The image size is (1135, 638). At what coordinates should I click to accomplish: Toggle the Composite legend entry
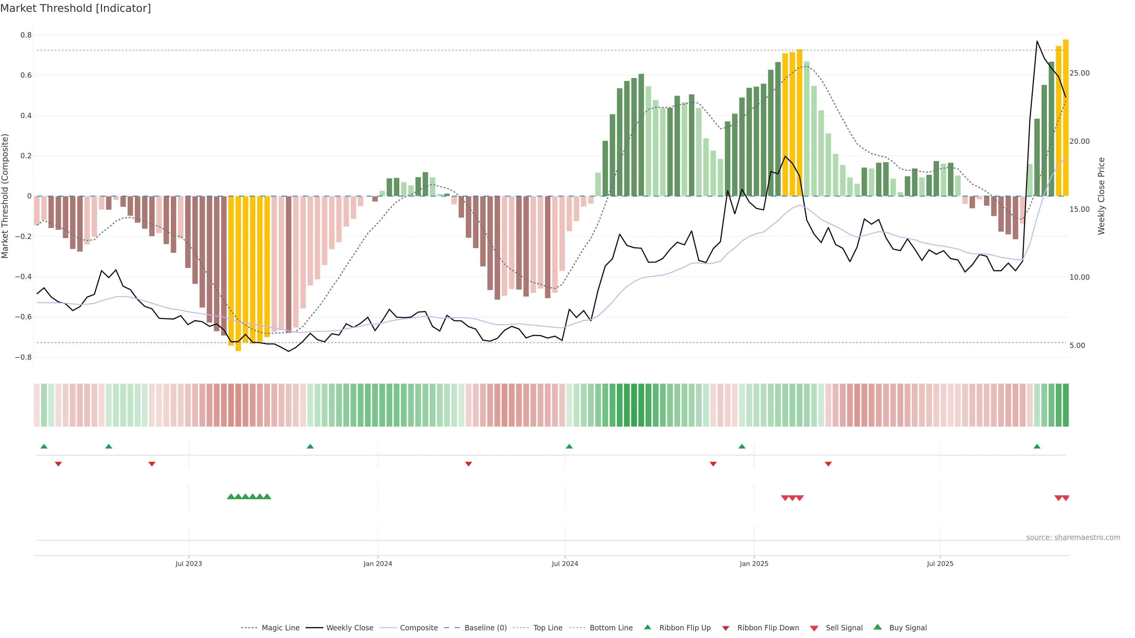[x=419, y=628]
